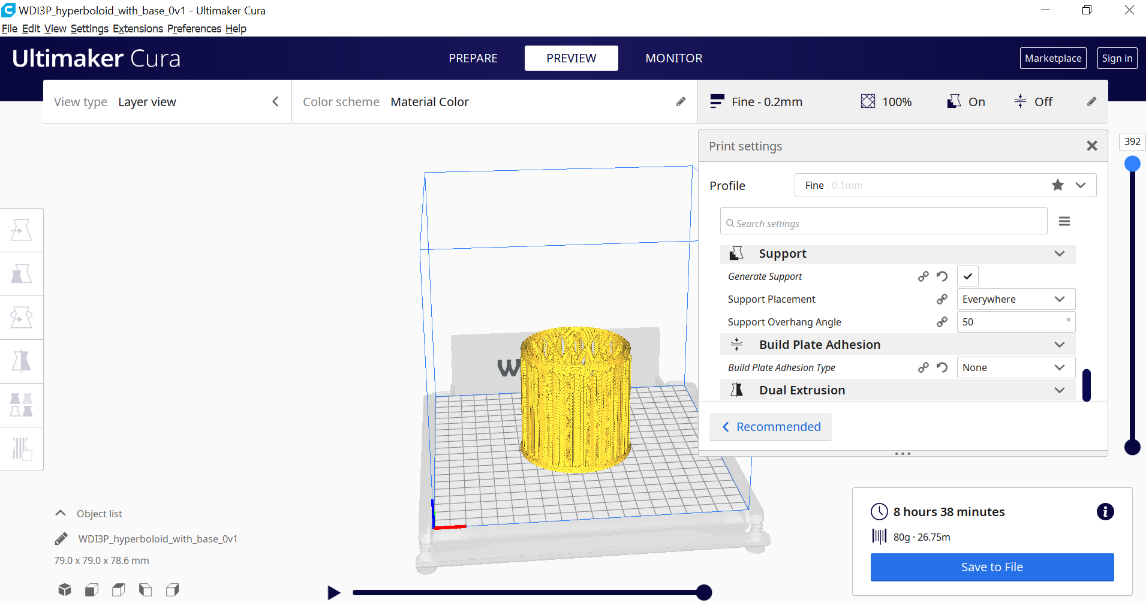Collapse the View type panel chevron
The width and height of the screenshot is (1146, 603).
(275, 102)
